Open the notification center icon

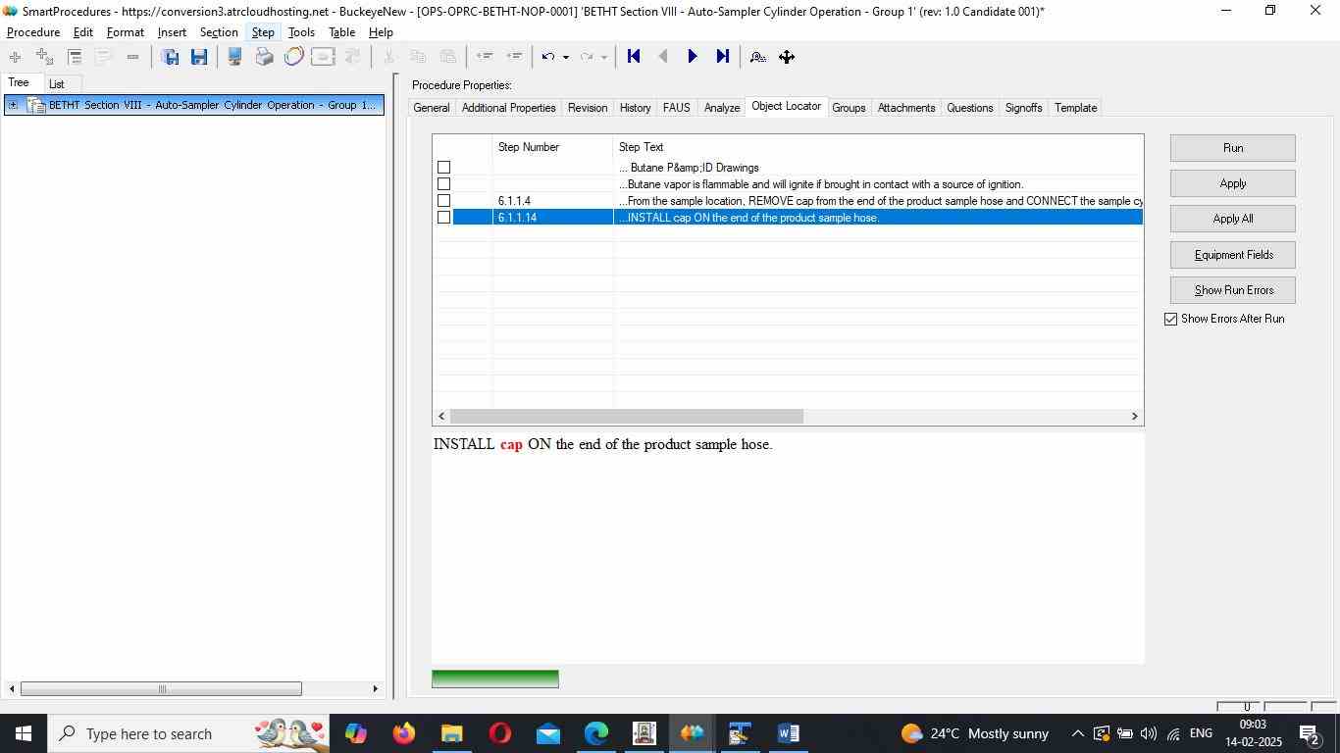[1310, 733]
